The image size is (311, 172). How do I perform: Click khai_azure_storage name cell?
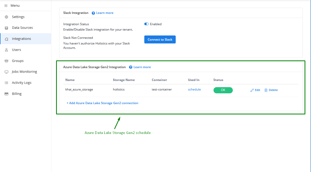point(79,89)
